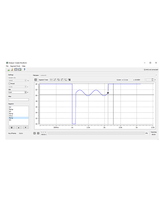Click the app icon in the title bar
Image resolution: width=164 pixels, height=201 pixels.
7,63
